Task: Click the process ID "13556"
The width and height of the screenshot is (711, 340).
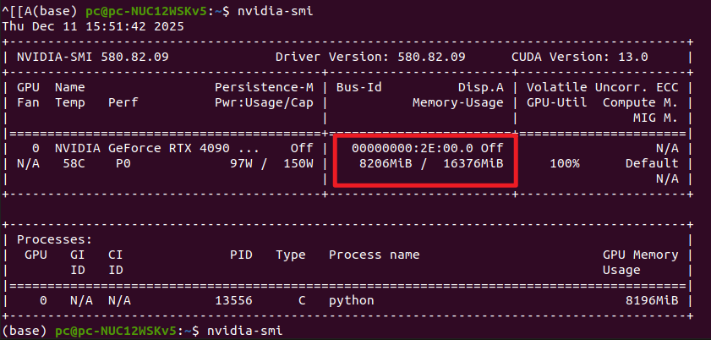Action: [233, 300]
